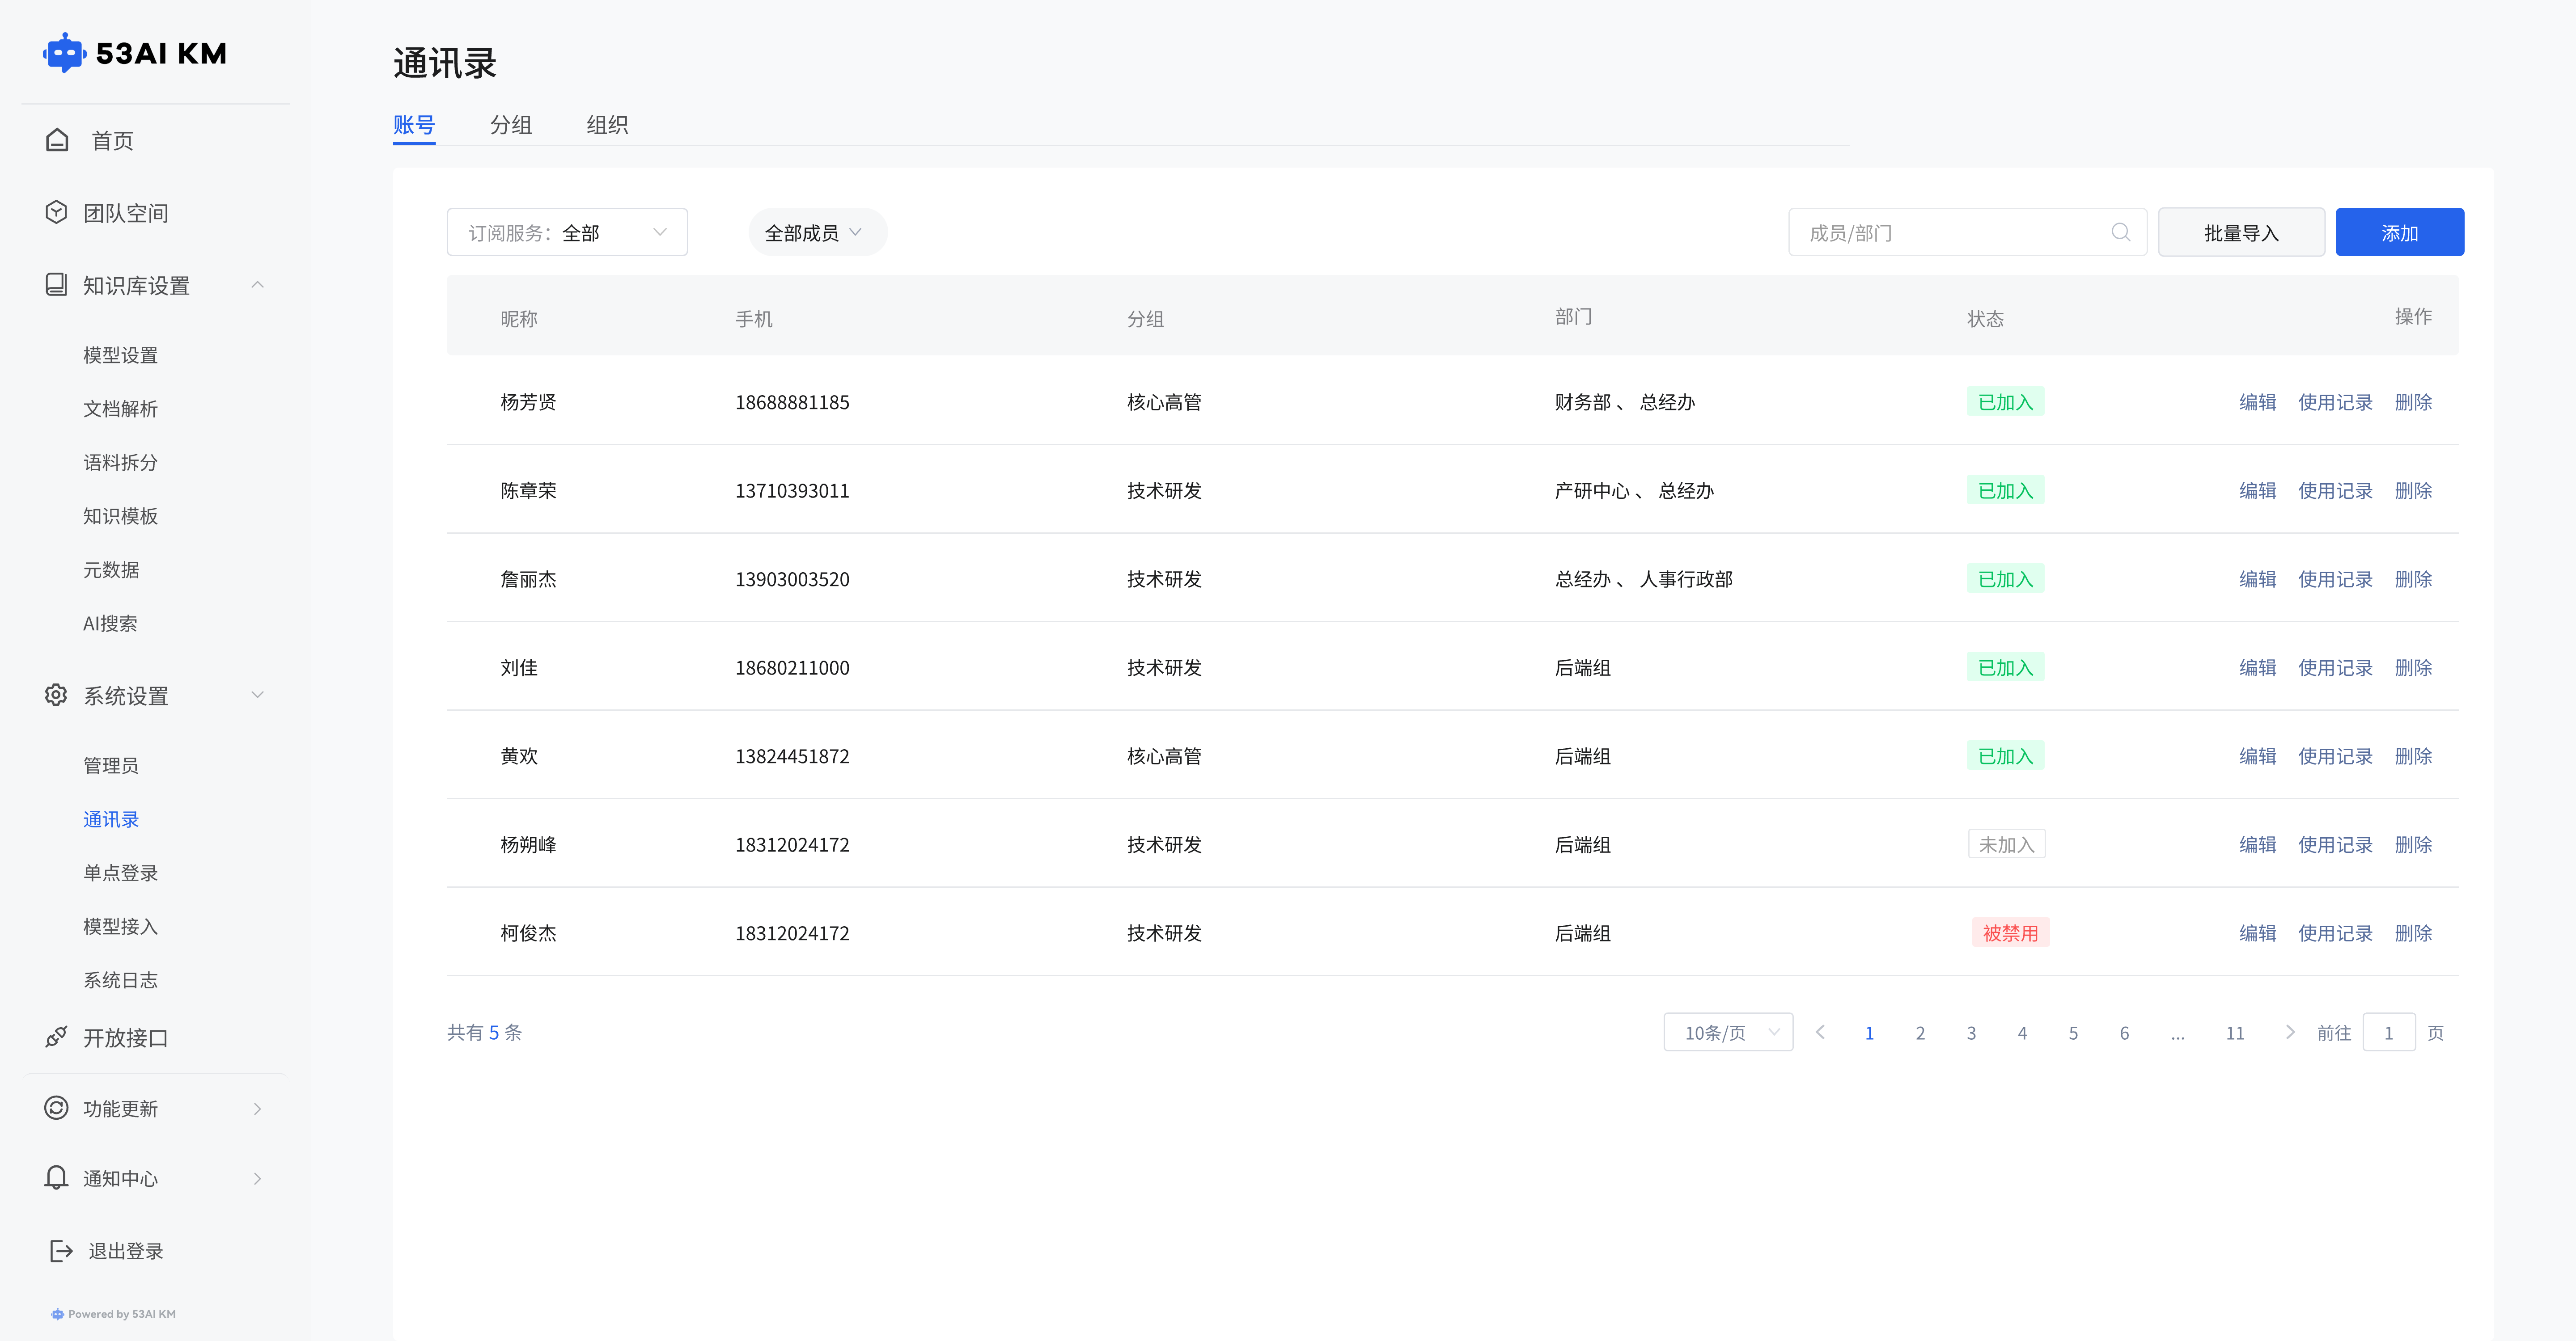Click the notification center bell icon
Image resolution: width=2576 pixels, height=1341 pixels.
(56, 1177)
